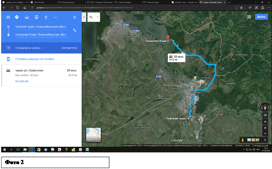Screen dimensions: 272x169
Task: Click the map layer thumbnail
Action: (x=93, y=135)
